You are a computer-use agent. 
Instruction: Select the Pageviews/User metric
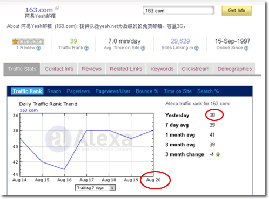pos(113,91)
